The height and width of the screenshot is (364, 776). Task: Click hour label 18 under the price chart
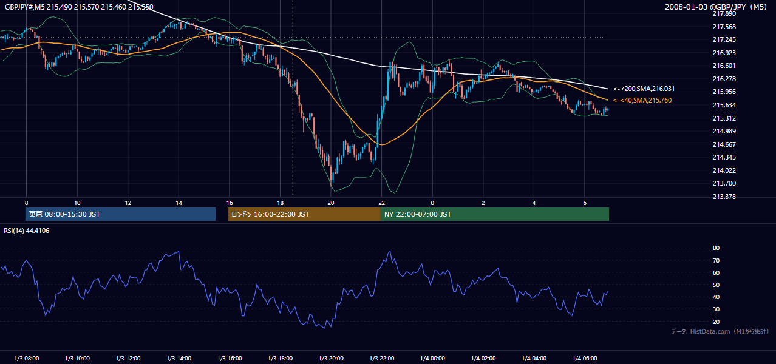[280, 203]
